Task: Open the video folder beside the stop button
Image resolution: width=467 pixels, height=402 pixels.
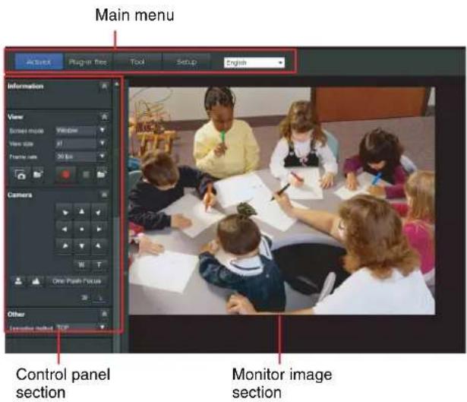Action: point(102,175)
